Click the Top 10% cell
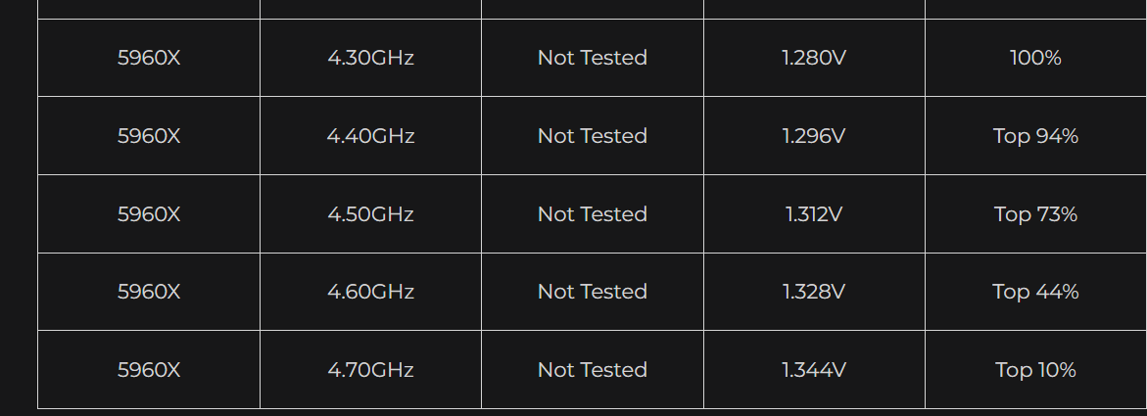The height and width of the screenshot is (416, 1147). tap(1035, 370)
